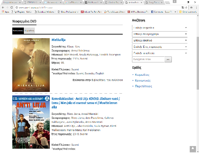The width and height of the screenshot is (199, 153).
Task: Click actor link Tuula Nyman
Action: 101,126
